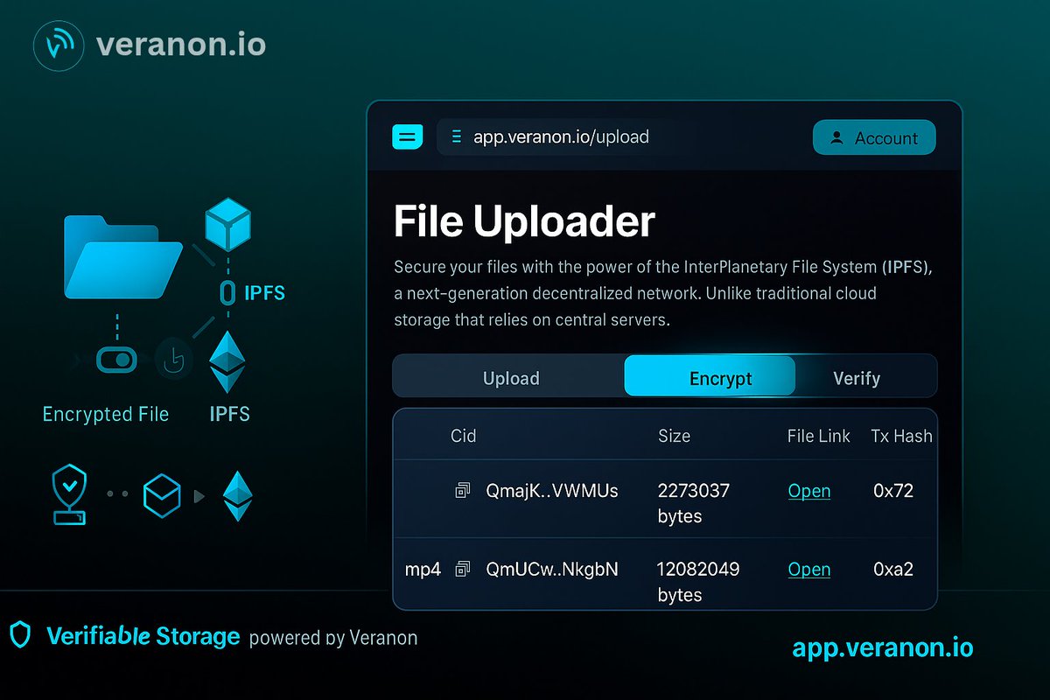Click the shield icon beside Verifiable Storage

[x=19, y=635]
